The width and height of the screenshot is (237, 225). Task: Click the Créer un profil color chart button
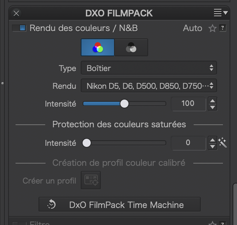(91, 180)
